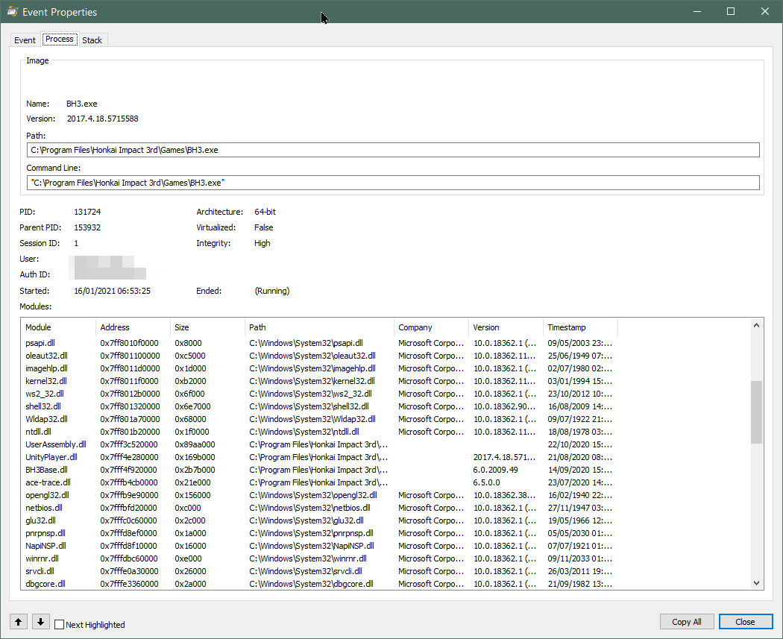Sort modules by the Path column header

(320, 327)
